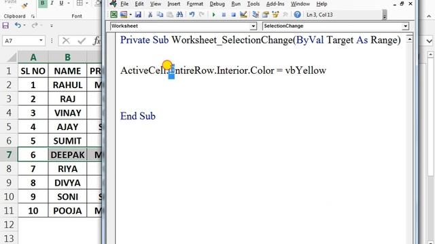Click the Paste icon in VBA toolbar

[x=170, y=15]
